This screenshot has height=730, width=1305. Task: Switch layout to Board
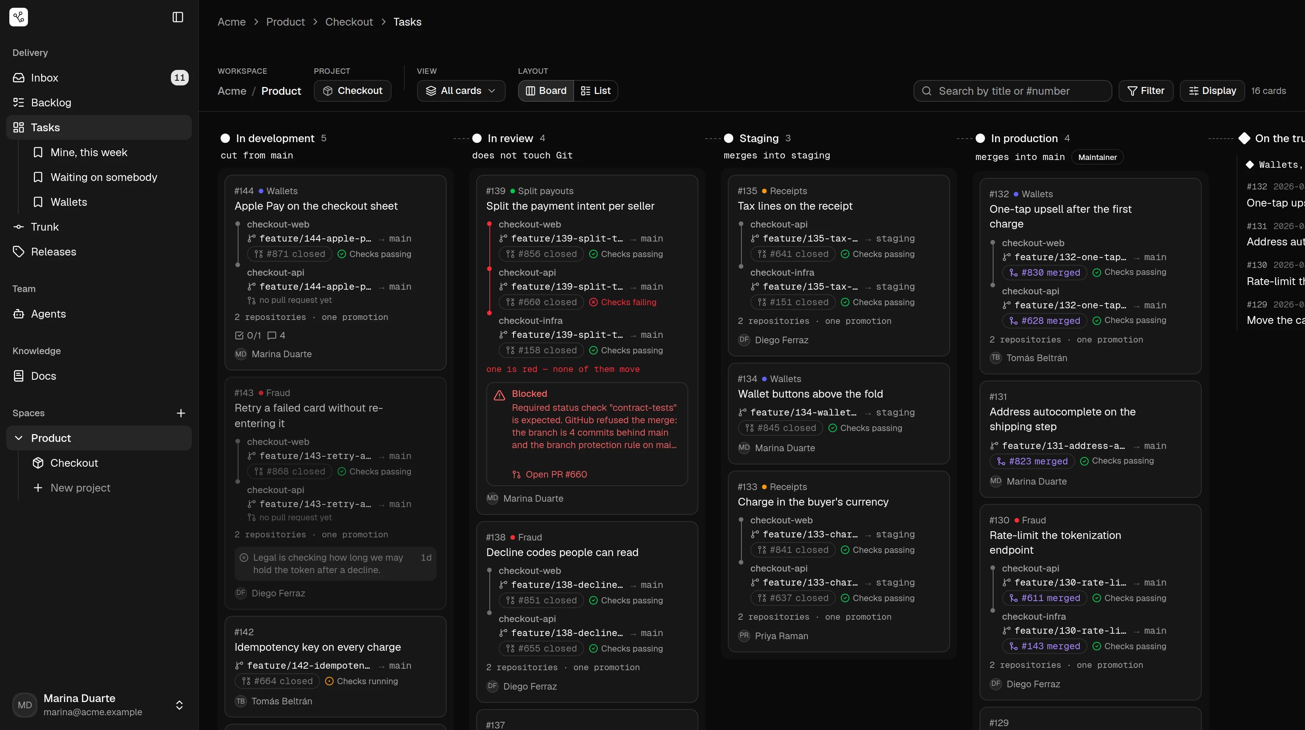click(x=546, y=91)
